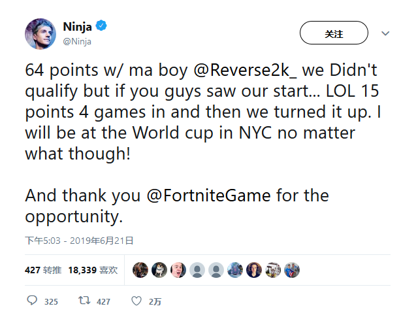Open the last liker avatar in the row
The width and height of the screenshot is (416, 321).
coord(291,270)
